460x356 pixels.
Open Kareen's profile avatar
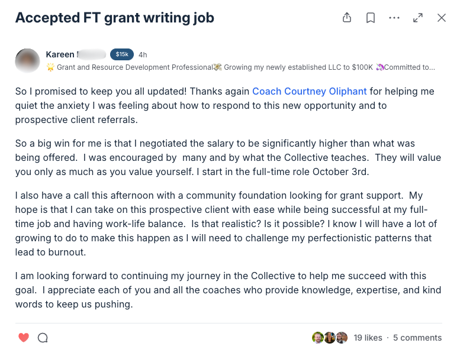pyautogui.click(x=28, y=61)
